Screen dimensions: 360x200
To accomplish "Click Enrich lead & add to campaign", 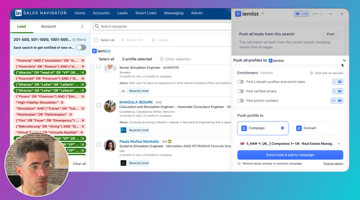I will (290, 155).
